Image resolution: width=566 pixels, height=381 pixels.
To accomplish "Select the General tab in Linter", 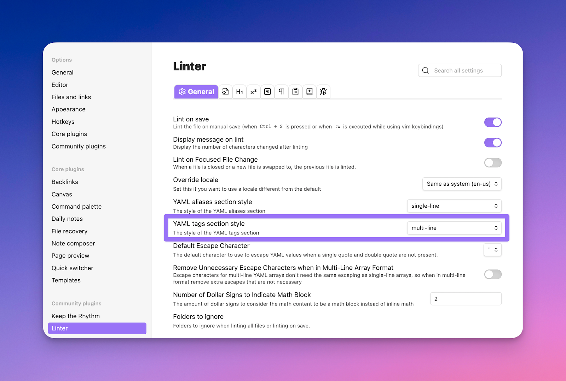I will pyautogui.click(x=196, y=92).
